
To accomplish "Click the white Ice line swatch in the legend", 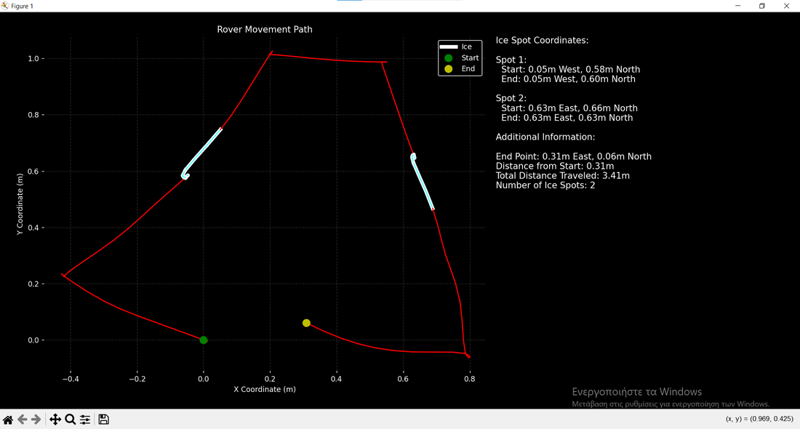I will pyautogui.click(x=448, y=47).
